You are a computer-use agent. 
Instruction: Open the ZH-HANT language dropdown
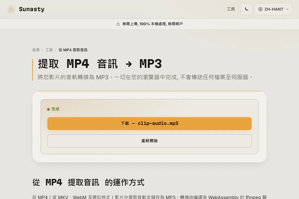click(273, 9)
